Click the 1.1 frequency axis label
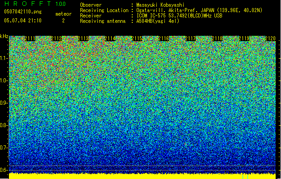The width and height of the screenshot is (281, 179). coord(4,59)
